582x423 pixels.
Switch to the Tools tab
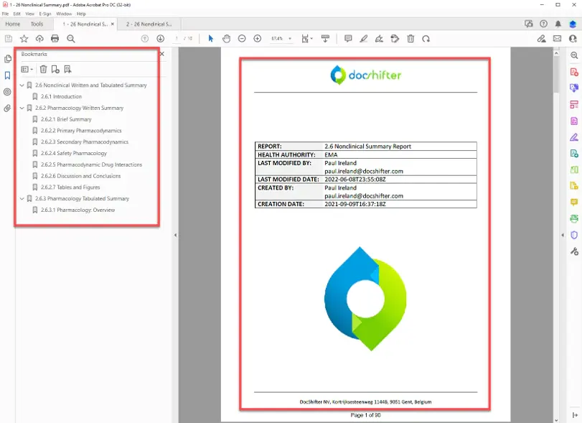pyautogui.click(x=37, y=24)
